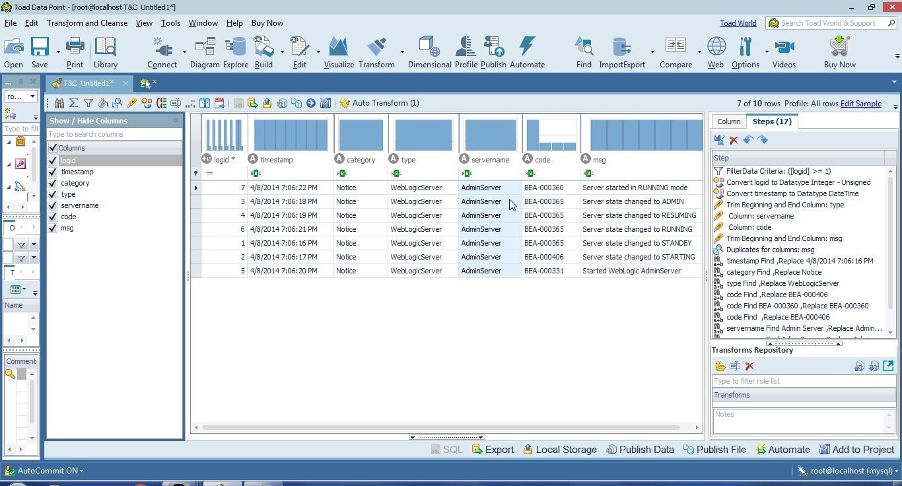Screen dimensions: 902x486
Task: Delete the selected step with red X
Action: [734, 140]
